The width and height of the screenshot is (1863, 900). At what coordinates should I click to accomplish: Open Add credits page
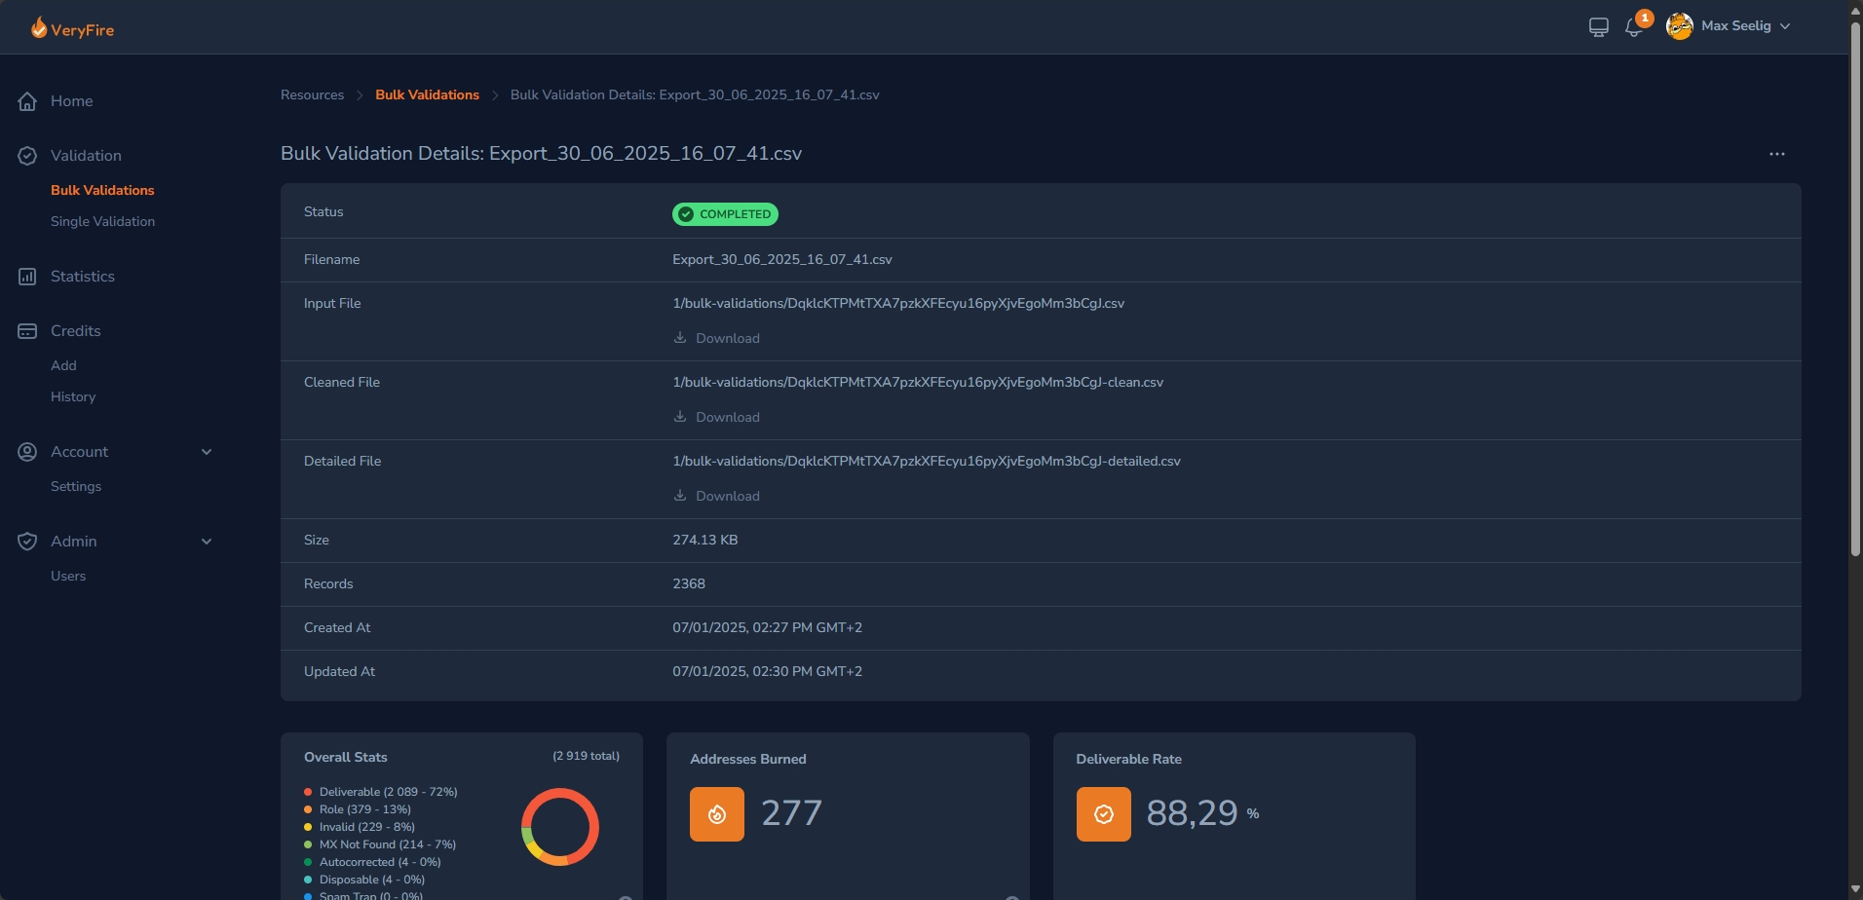point(63,365)
